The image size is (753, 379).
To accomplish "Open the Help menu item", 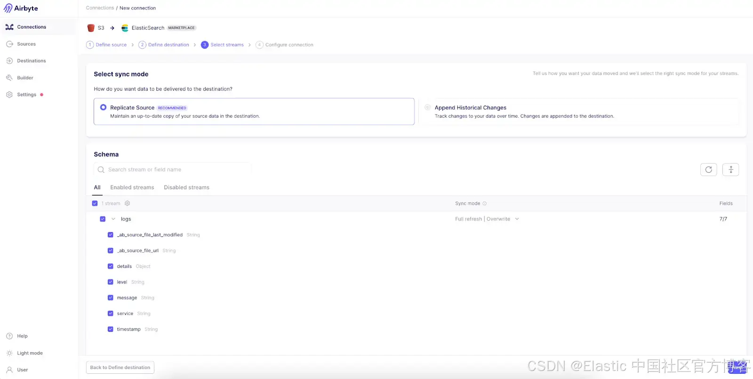I will [x=22, y=336].
